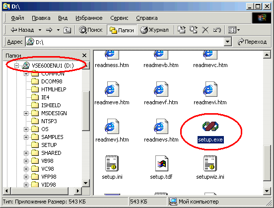Collapse the VSE600ENU1 (D:) drive node
This screenshot has height=208, width=274.
16,66
